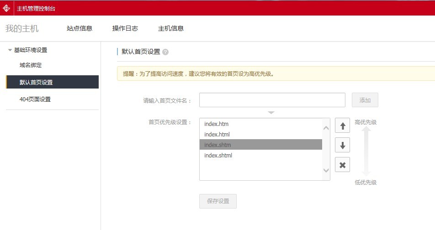This screenshot has height=230, width=435.
Task: Move selected file down in priority
Action: [342, 145]
